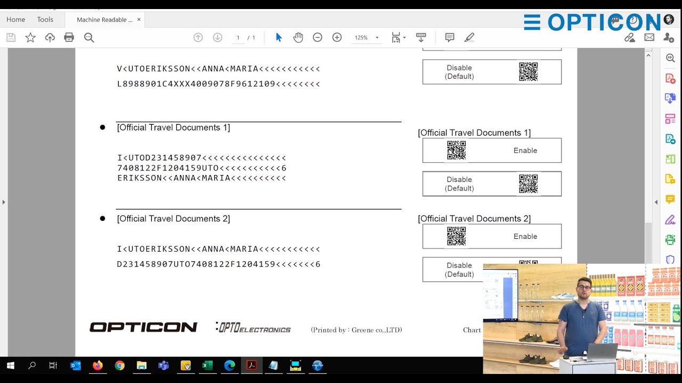The image size is (682, 383).
Task: Open Microsoft Teams from the taskbar
Action: pyautogui.click(x=164, y=365)
